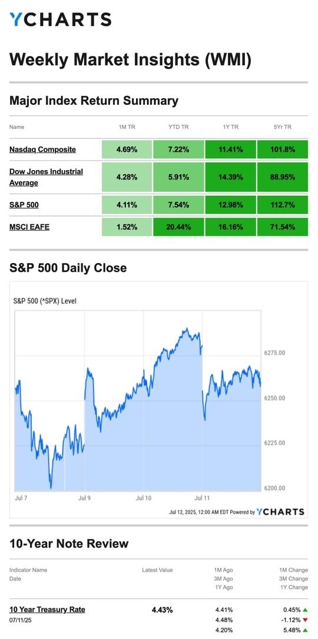
Task: Click the S&P 500 1M TR 4.11% cell
Action: [127, 205]
